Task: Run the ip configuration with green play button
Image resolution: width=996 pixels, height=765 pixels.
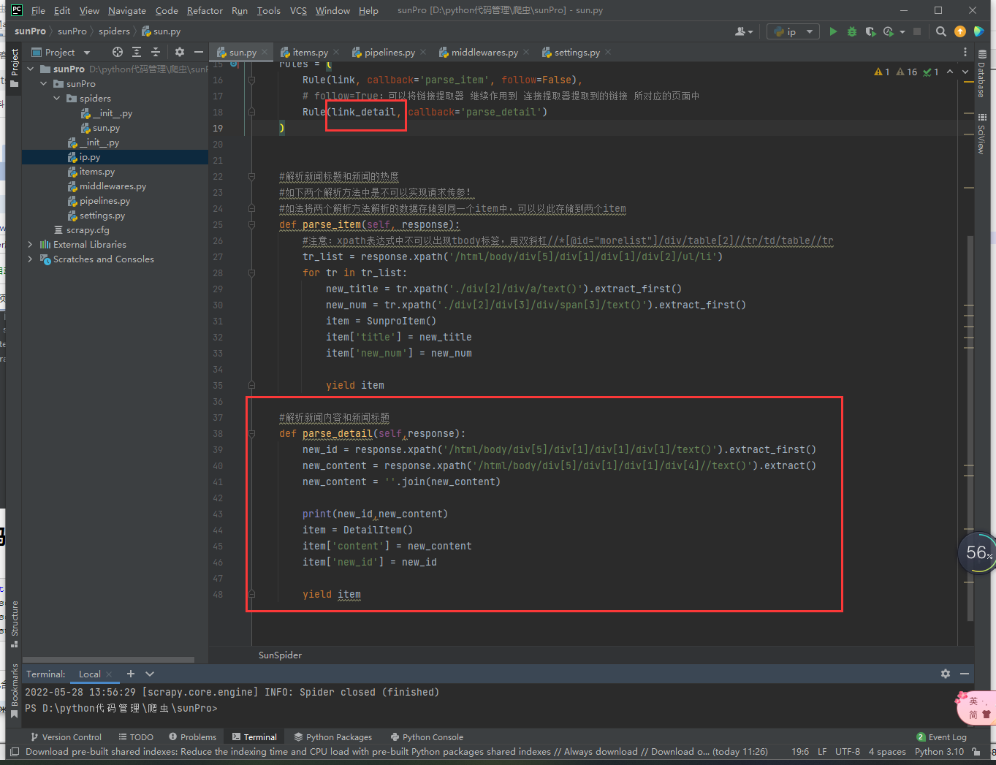Action: point(833,31)
